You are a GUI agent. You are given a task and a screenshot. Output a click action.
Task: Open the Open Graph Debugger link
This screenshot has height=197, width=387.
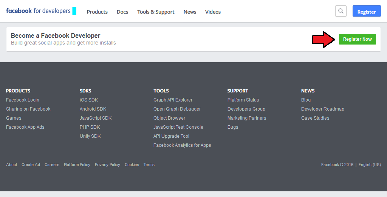(x=177, y=109)
